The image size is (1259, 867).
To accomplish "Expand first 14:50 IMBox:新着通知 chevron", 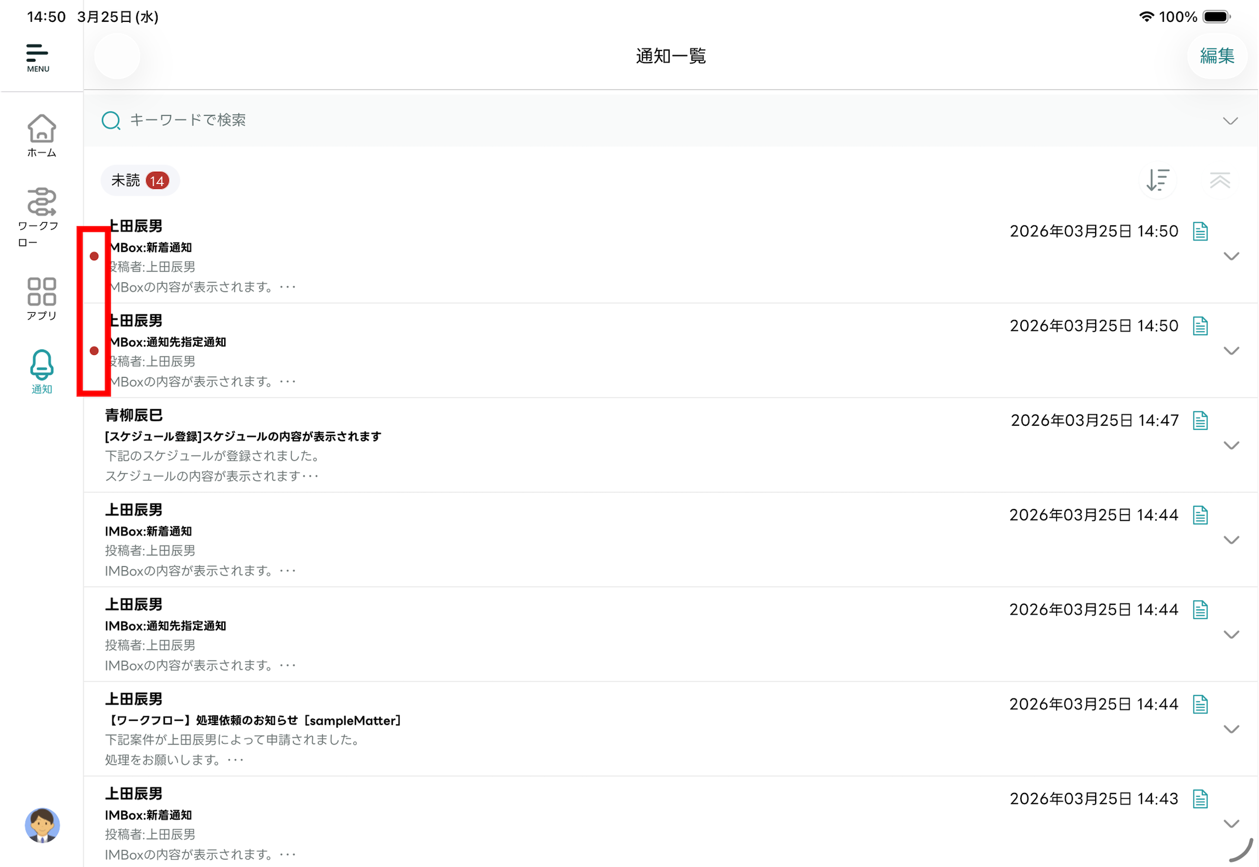I will click(x=1231, y=256).
